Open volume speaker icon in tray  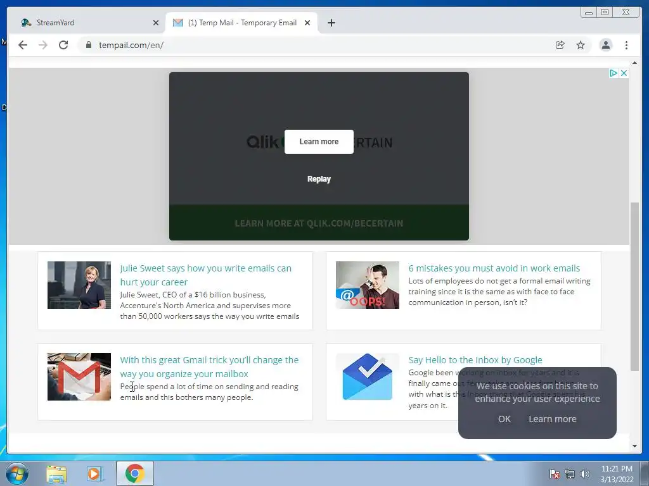(585, 474)
